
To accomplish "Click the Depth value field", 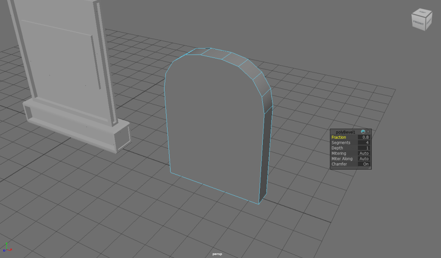I will click(x=364, y=148).
